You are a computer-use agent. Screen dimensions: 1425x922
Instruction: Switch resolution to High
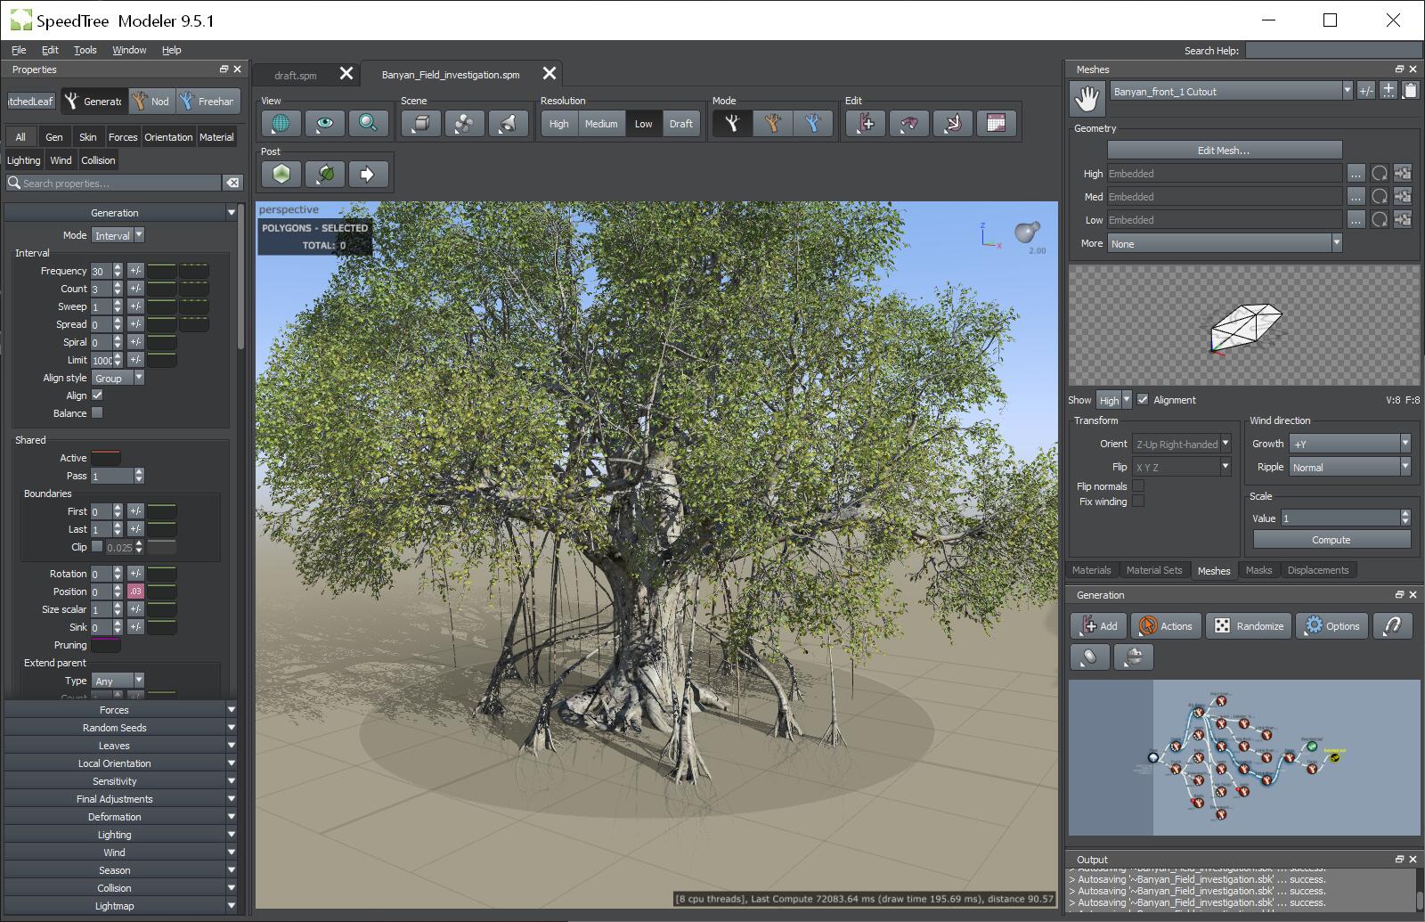pos(558,124)
